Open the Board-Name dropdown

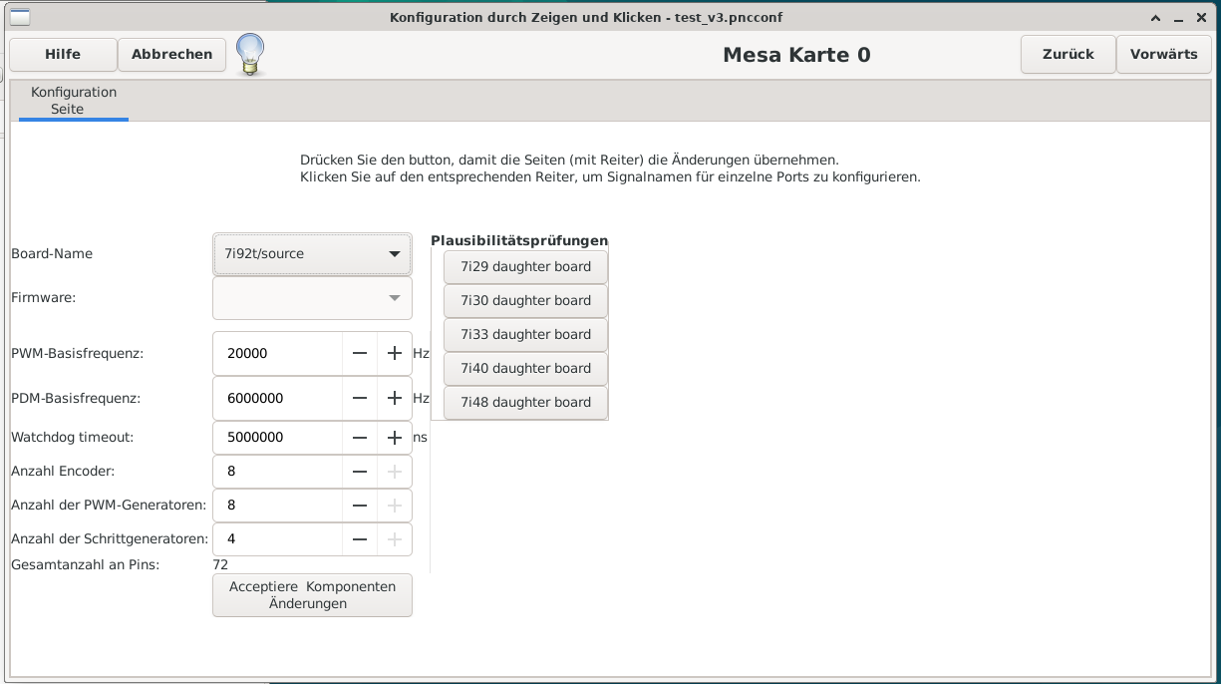[312, 254]
